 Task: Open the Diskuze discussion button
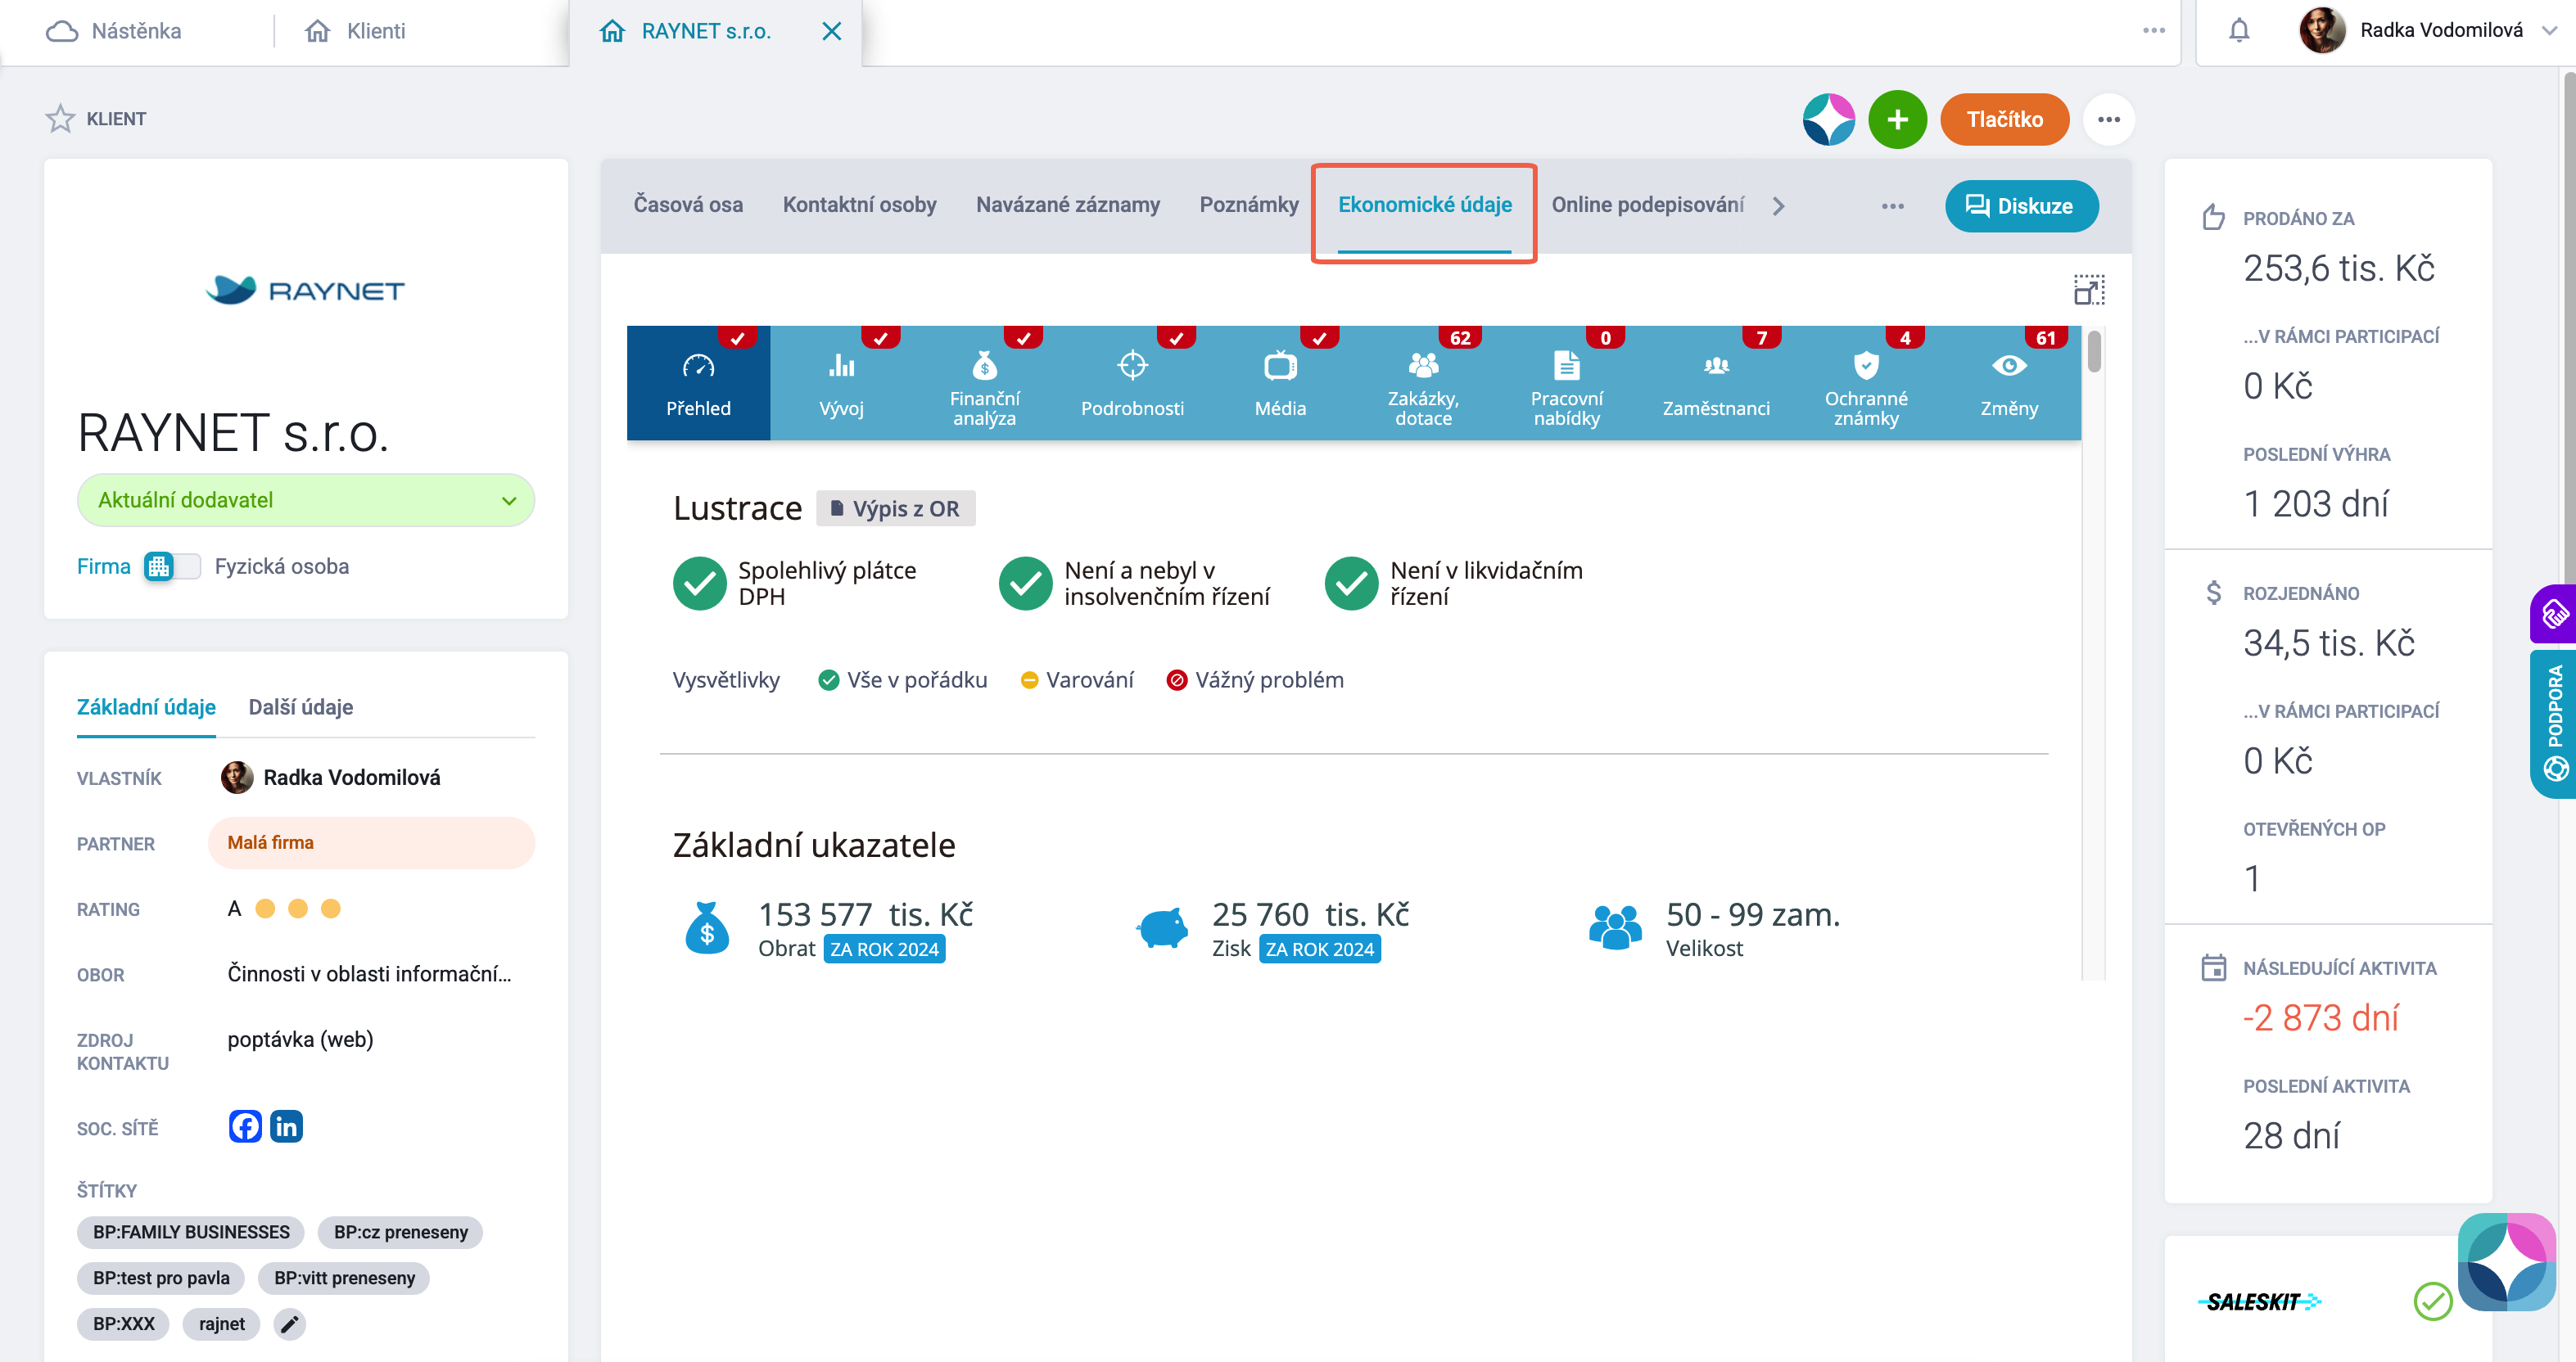click(x=2021, y=205)
